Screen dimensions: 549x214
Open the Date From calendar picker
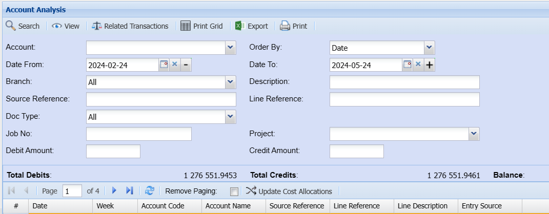164,65
